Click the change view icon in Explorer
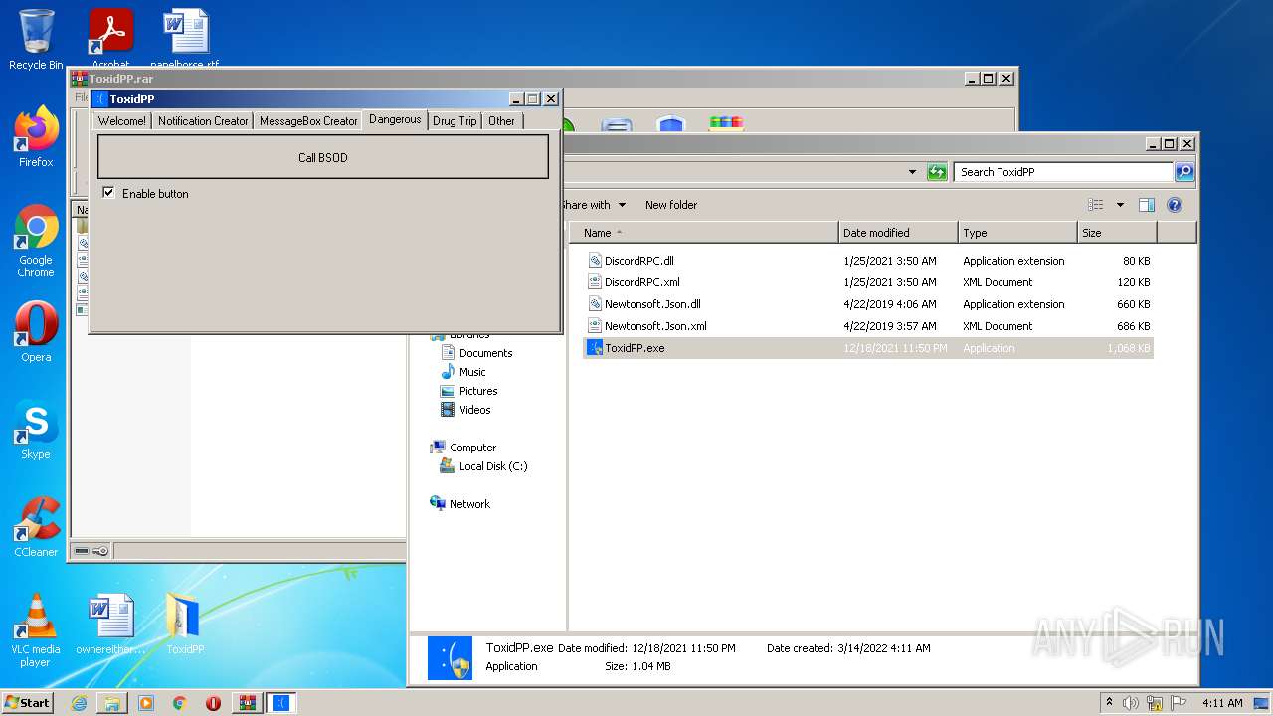1273x716 pixels. (x=1096, y=205)
